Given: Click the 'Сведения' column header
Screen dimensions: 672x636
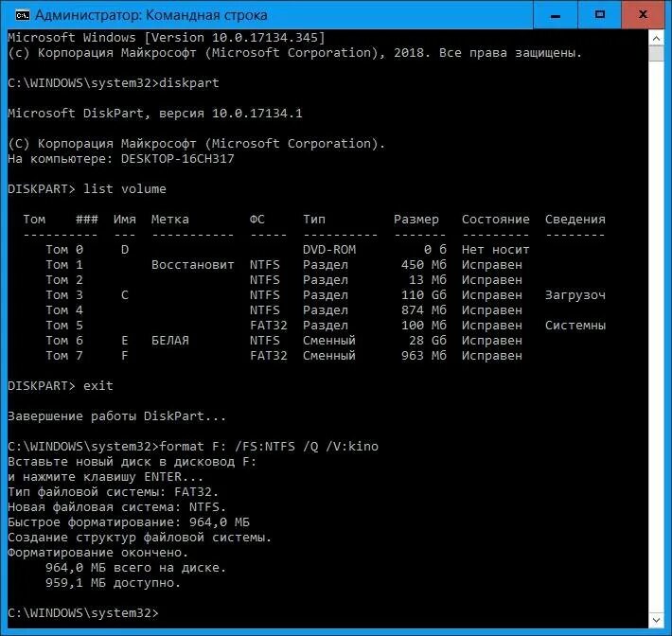Looking at the screenshot, I should pos(575,220).
